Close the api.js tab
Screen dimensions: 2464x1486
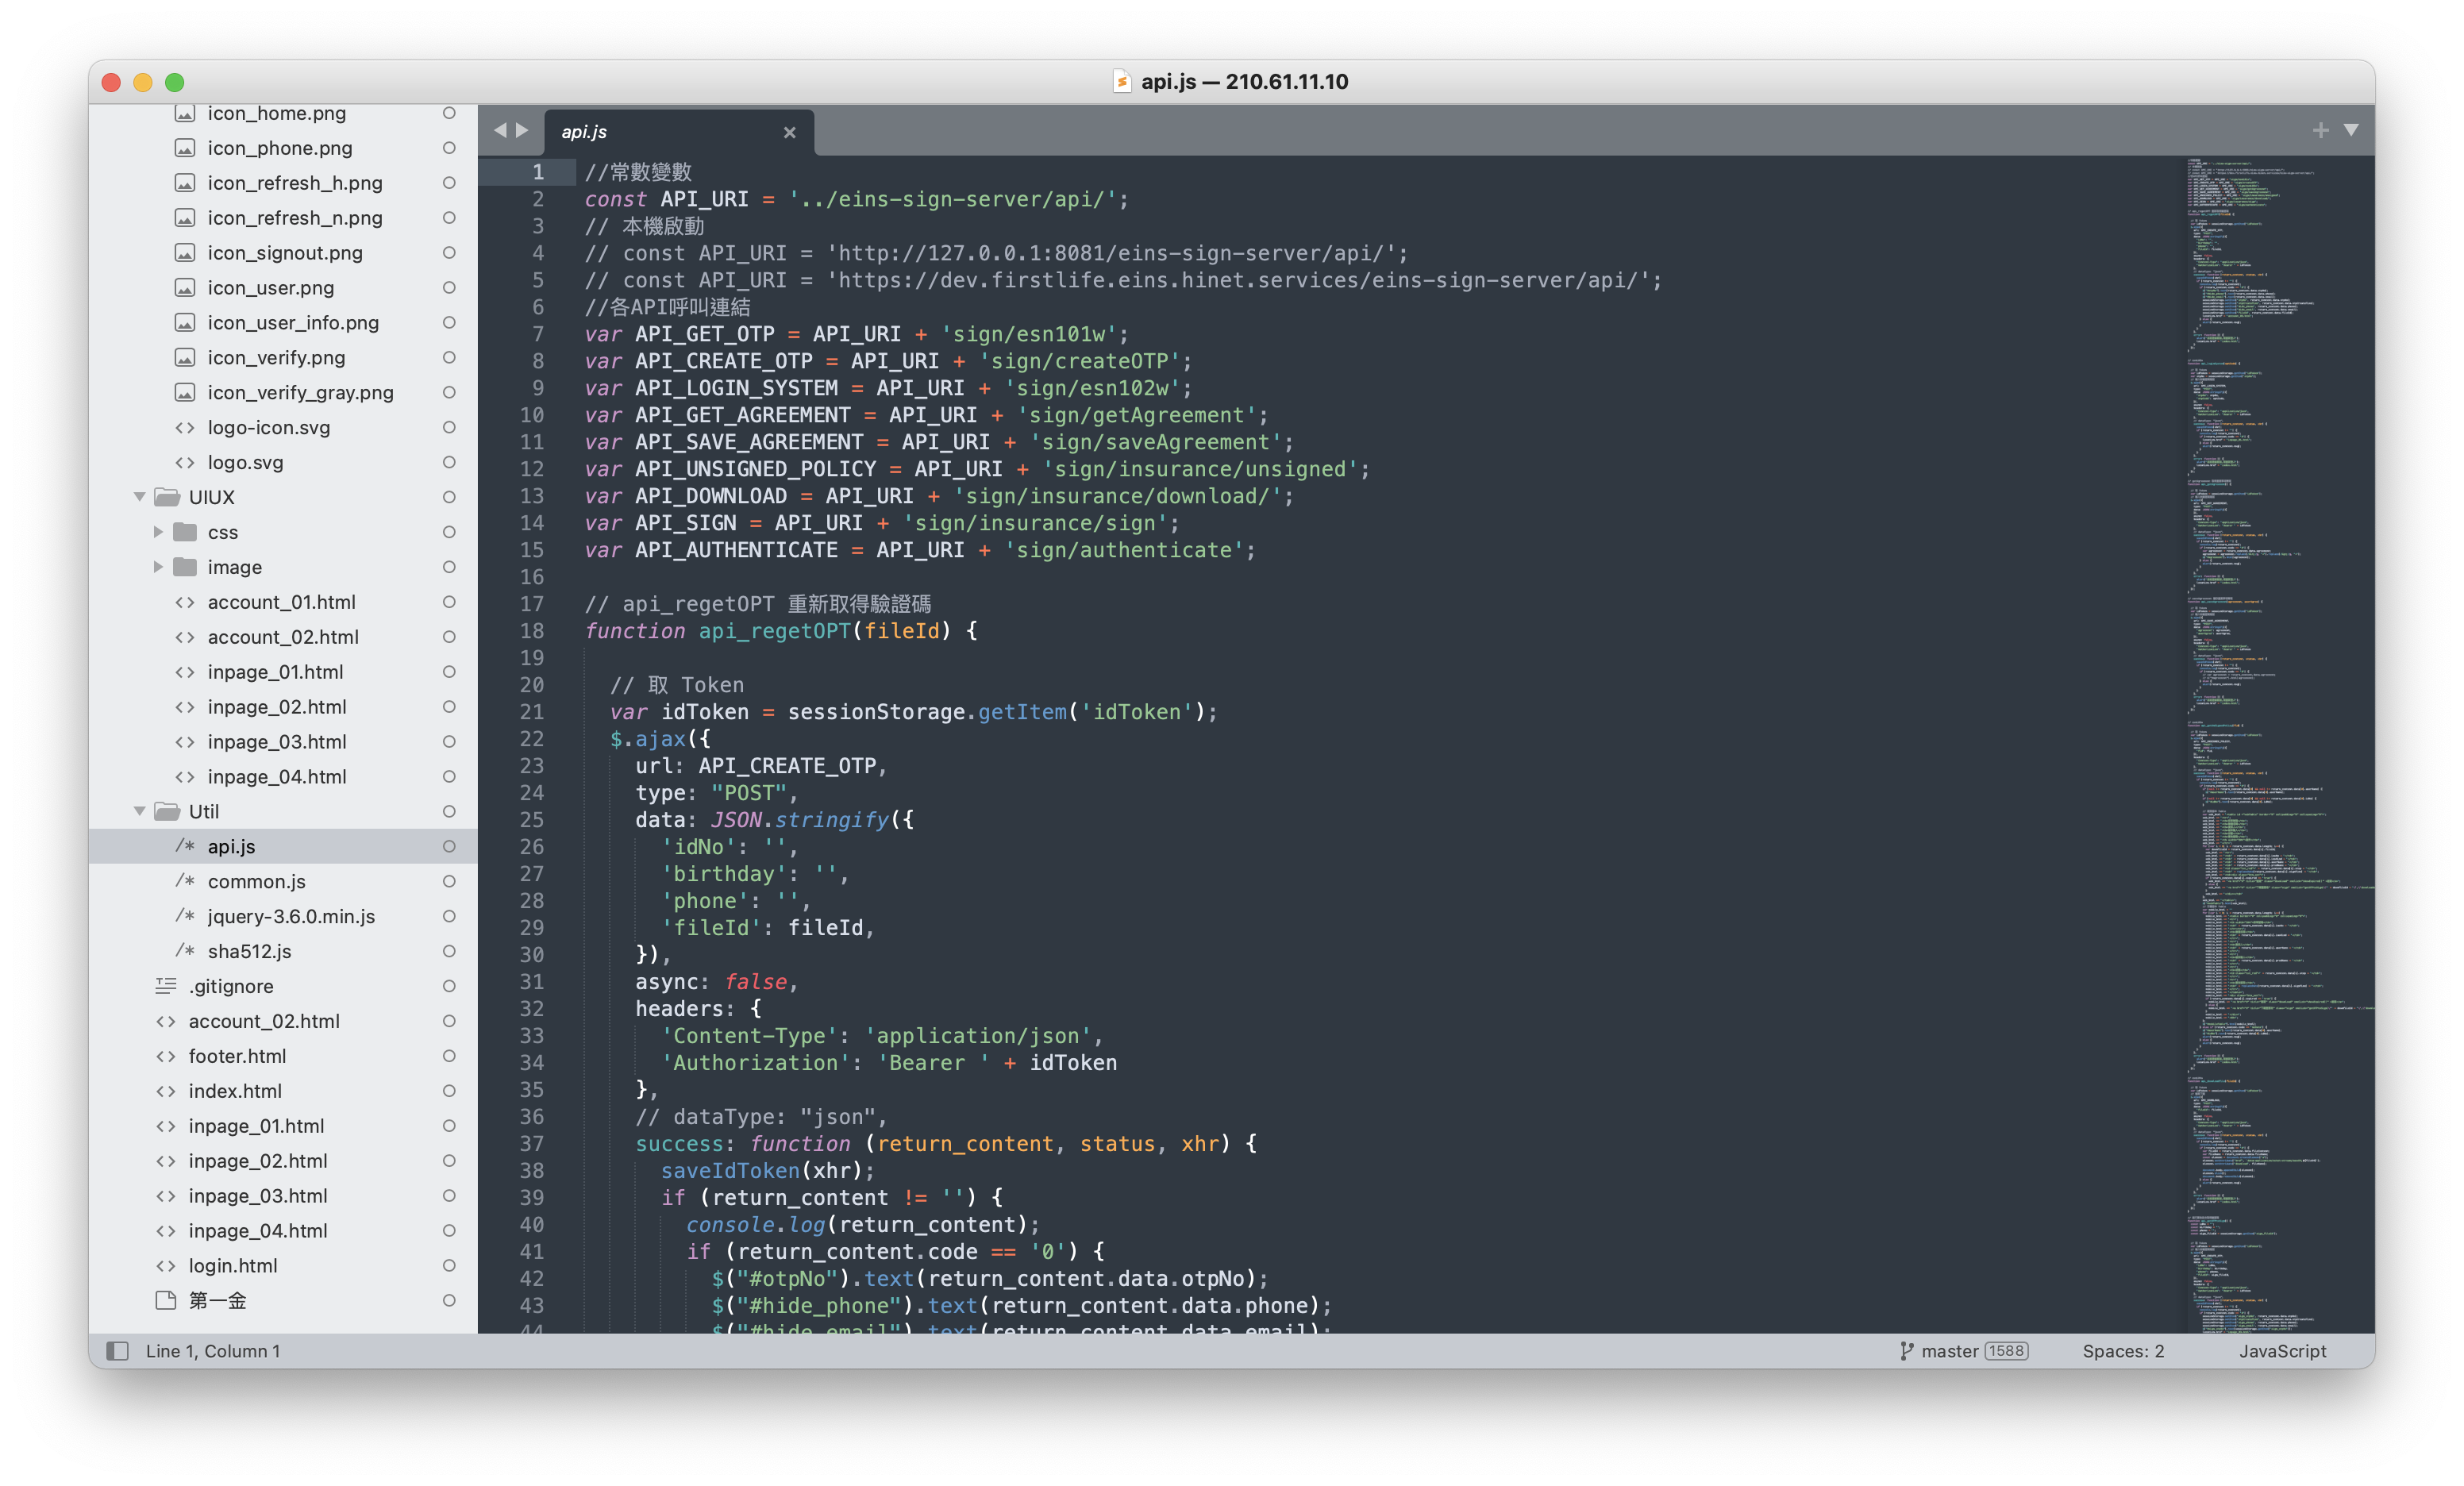(x=789, y=132)
